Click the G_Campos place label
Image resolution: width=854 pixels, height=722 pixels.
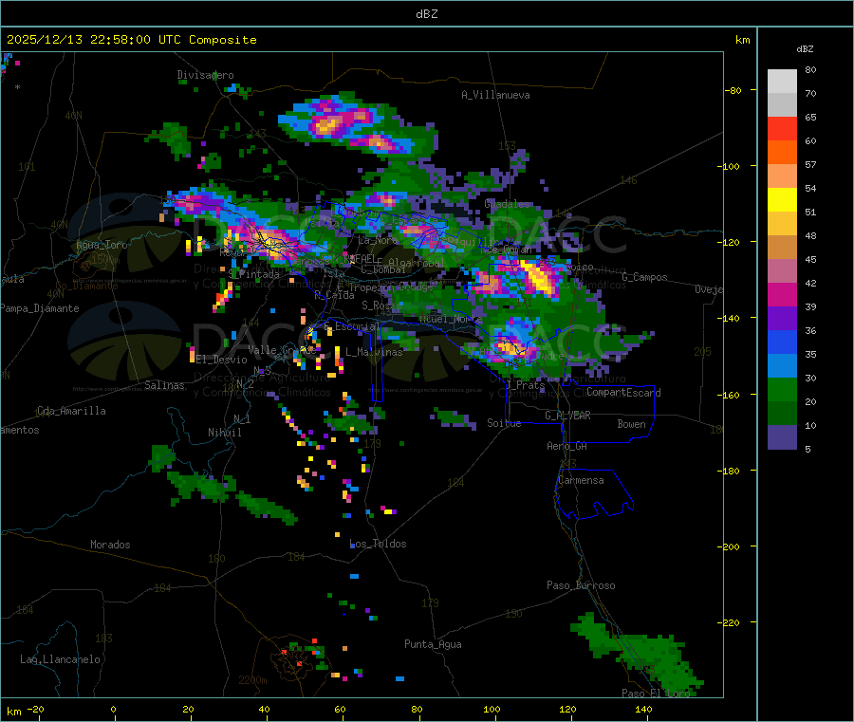[644, 277]
